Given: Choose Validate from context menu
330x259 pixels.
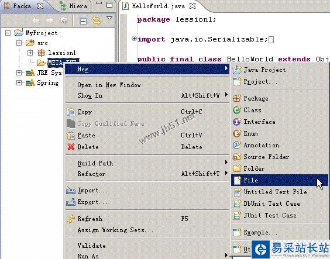Looking at the screenshot, I should [x=147, y=246].
